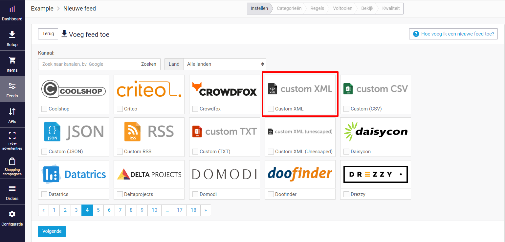Select the Kwaliteit wizard step
Image resolution: width=505 pixels, height=242 pixels.
(x=391, y=9)
